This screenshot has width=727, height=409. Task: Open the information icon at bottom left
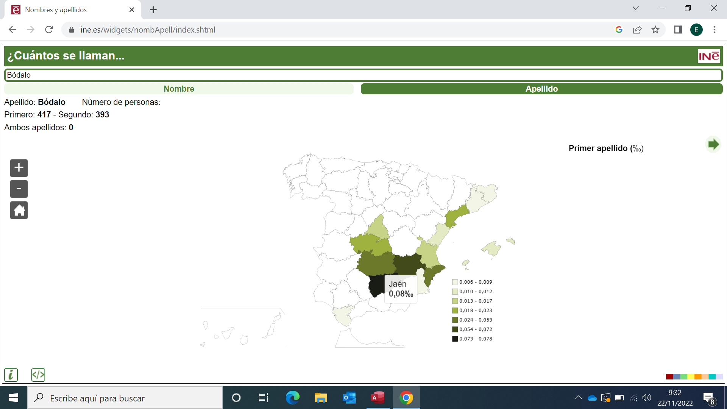coord(11,375)
